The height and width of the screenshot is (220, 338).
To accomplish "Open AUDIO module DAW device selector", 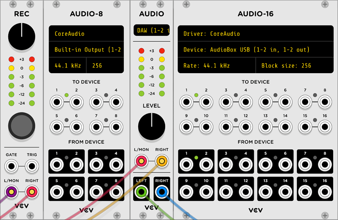I will [x=151, y=30].
